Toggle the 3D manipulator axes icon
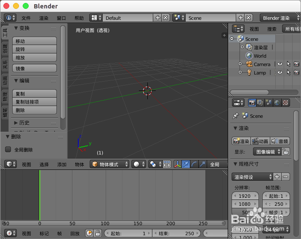301x239 pixels. (x=178, y=164)
